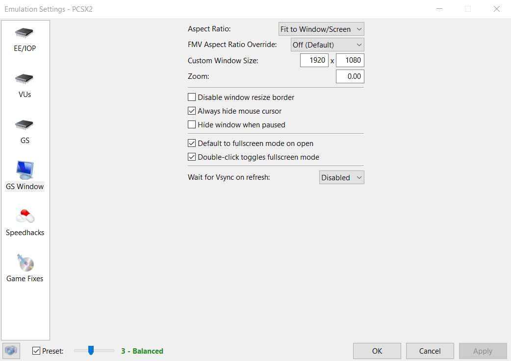Image resolution: width=511 pixels, height=361 pixels.
Task: Toggle the Preset checkbox
Action: (x=36, y=351)
